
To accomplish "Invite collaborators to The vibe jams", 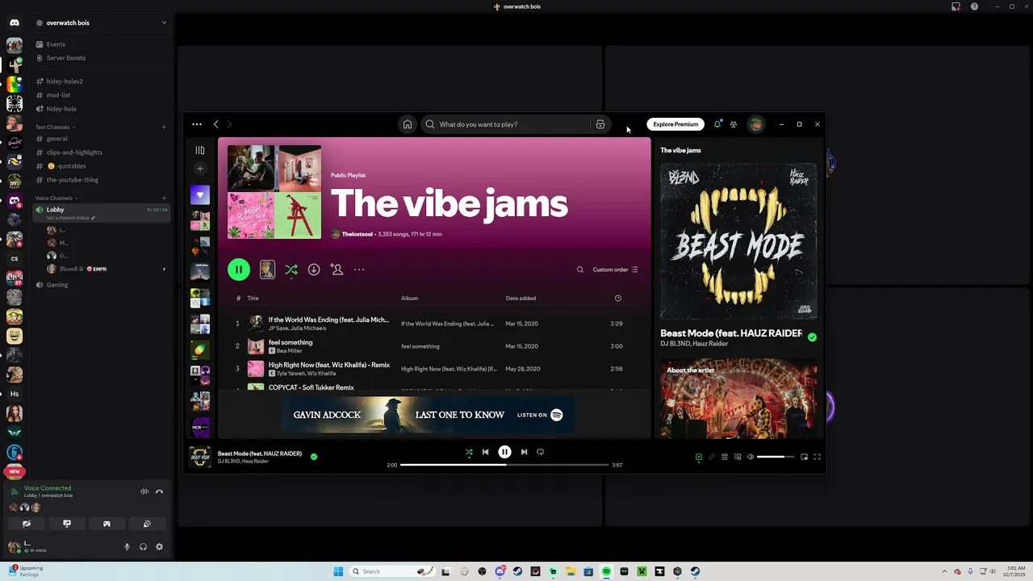I will point(337,270).
